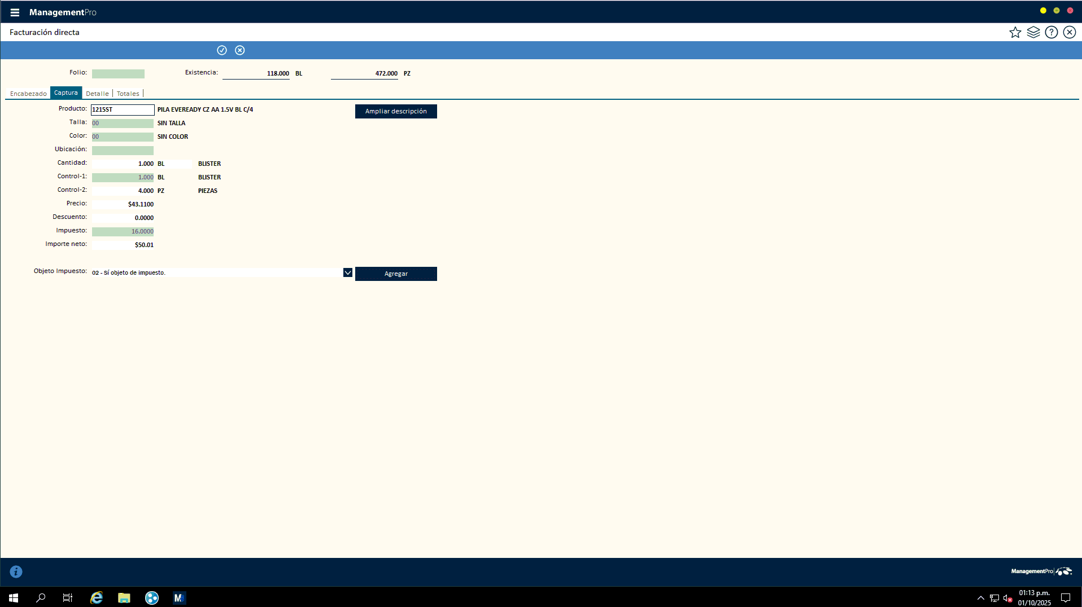Click the Producto input field

(x=123, y=109)
